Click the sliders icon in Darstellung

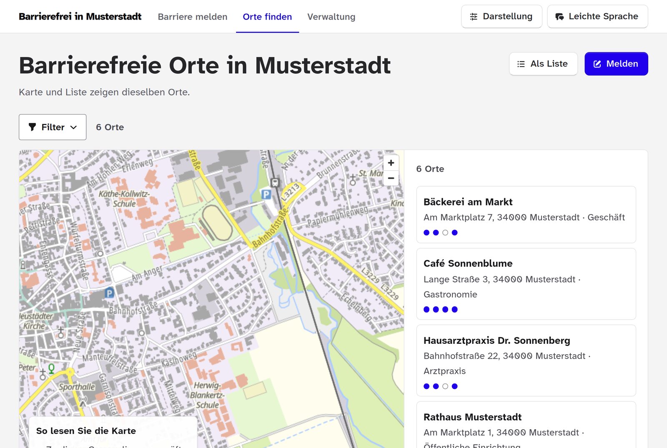(474, 17)
